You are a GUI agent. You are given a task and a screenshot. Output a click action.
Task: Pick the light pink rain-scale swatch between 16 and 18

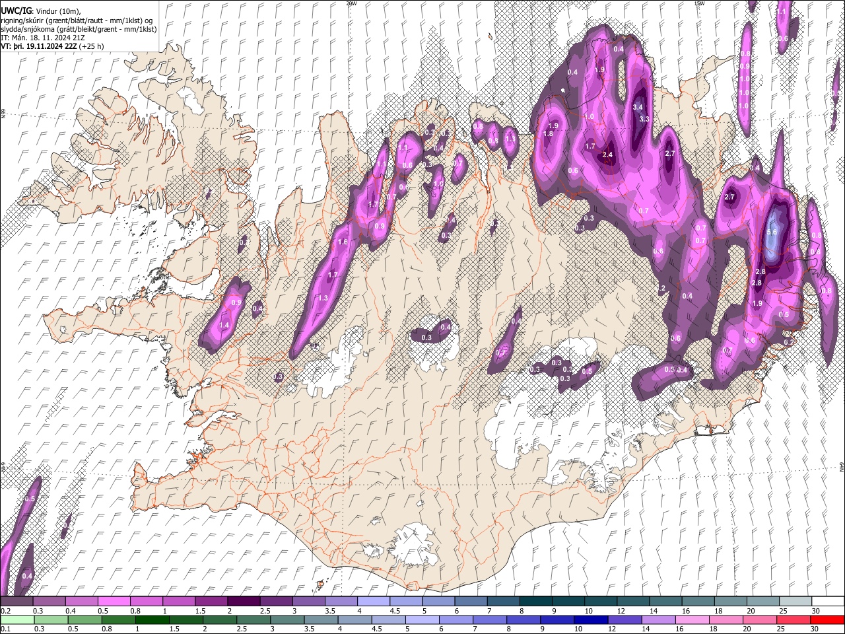(691, 619)
